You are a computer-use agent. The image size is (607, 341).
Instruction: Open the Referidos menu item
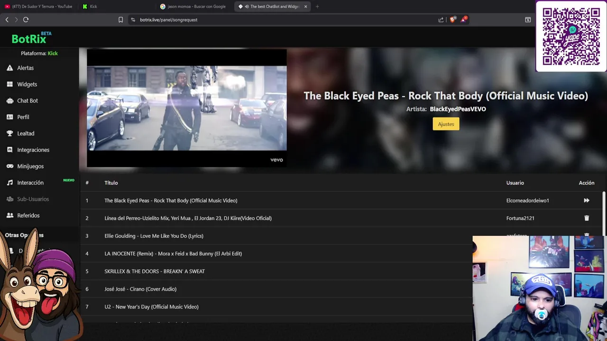(x=28, y=215)
